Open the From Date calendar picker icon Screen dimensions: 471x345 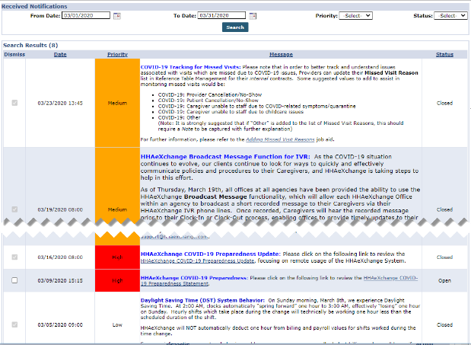(x=116, y=15)
